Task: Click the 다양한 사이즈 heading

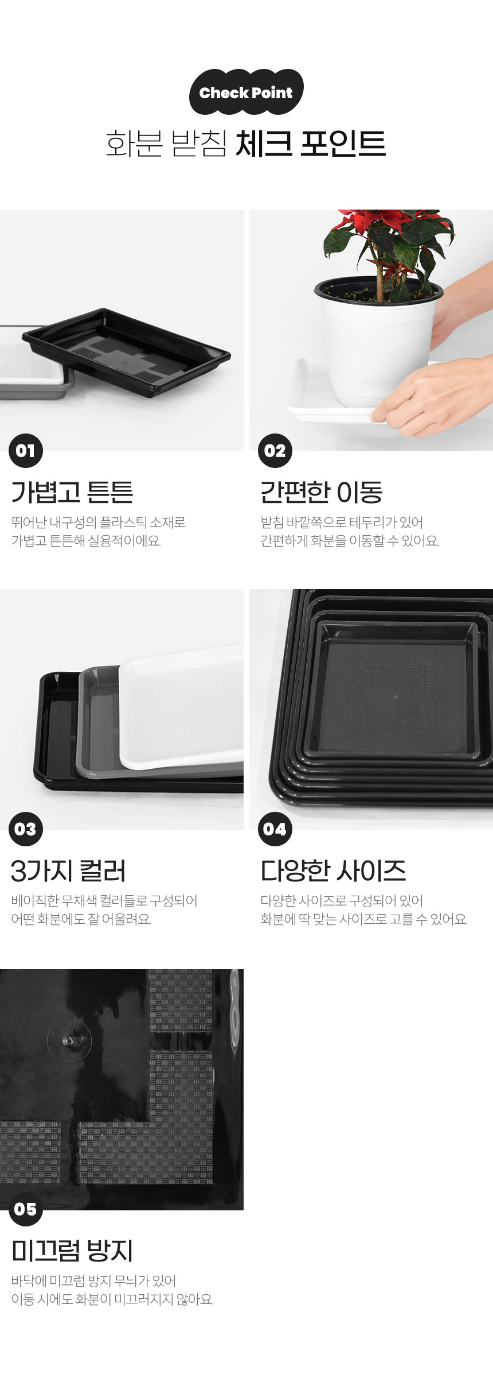Action: (333, 870)
